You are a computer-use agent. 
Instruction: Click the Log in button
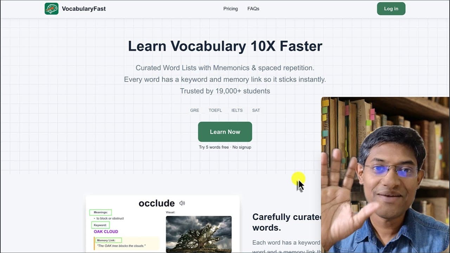click(x=391, y=8)
